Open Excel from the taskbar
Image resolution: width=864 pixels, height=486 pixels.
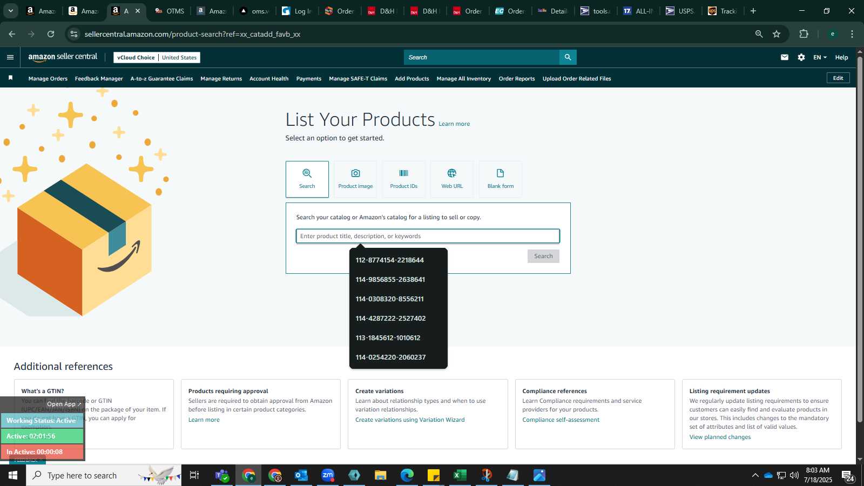(460, 475)
